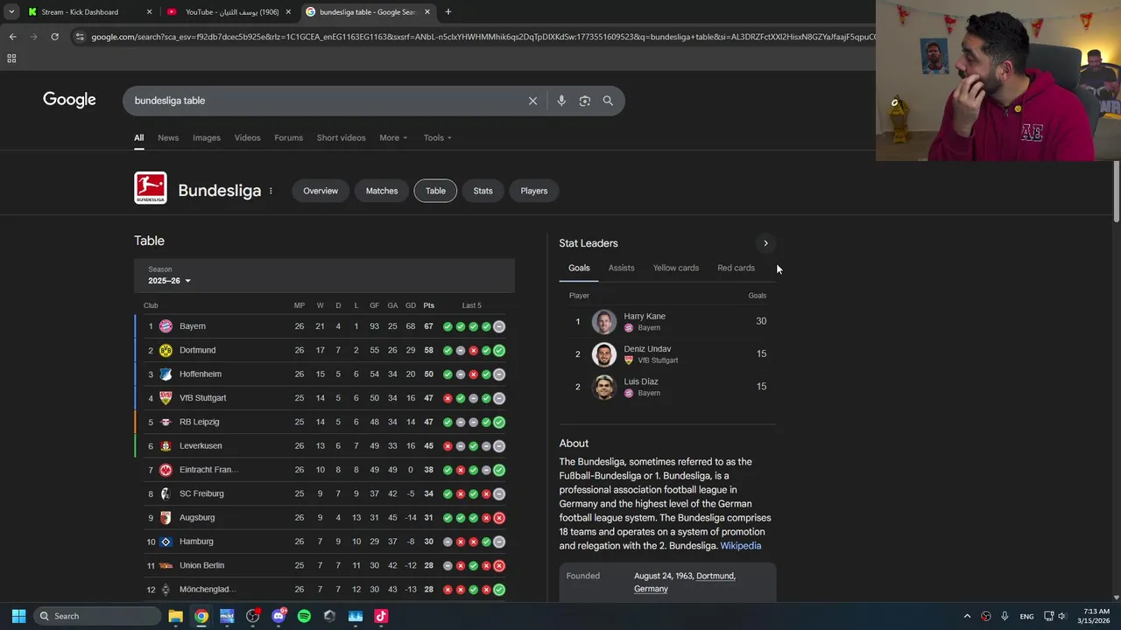Click Bayern club crest in table
This screenshot has width=1121, height=630.
tap(166, 326)
